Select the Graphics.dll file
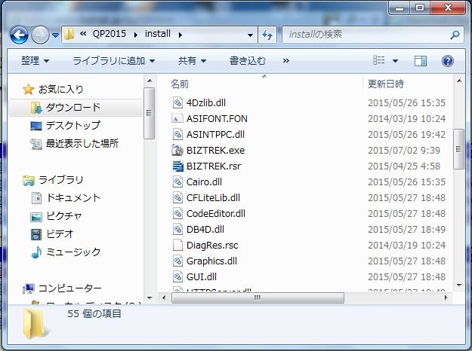The width and height of the screenshot is (472, 351). [x=211, y=261]
